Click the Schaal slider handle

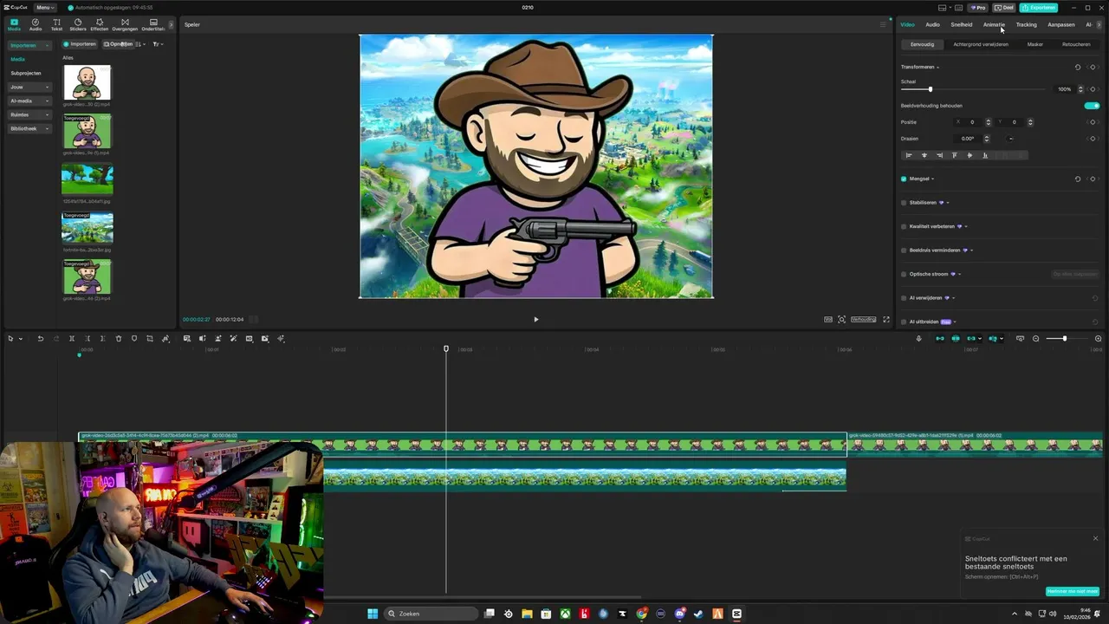(931, 89)
